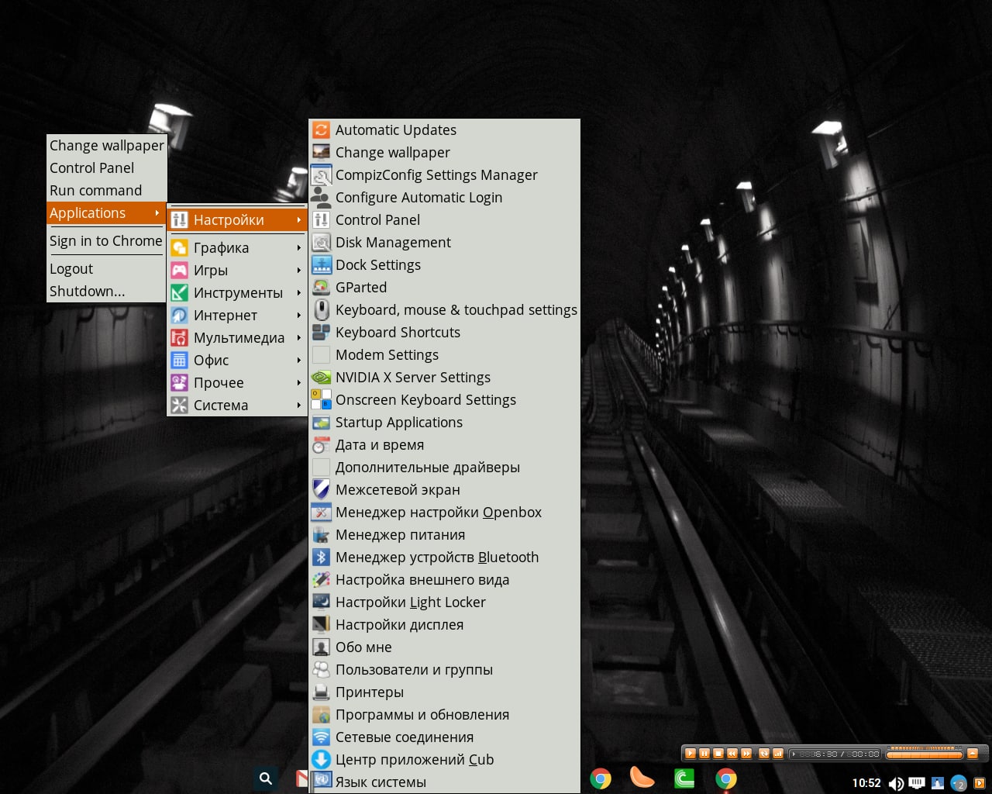The width and height of the screenshot is (992, 794).
Task: Open Менеджер устройств Bluetooth icon
Action: 321,558
